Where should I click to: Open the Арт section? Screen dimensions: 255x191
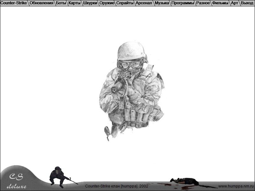click(235, 3)
